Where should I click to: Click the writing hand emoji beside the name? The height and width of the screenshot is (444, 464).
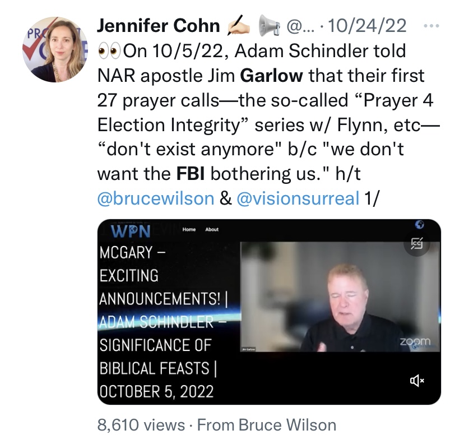[238, 25]
